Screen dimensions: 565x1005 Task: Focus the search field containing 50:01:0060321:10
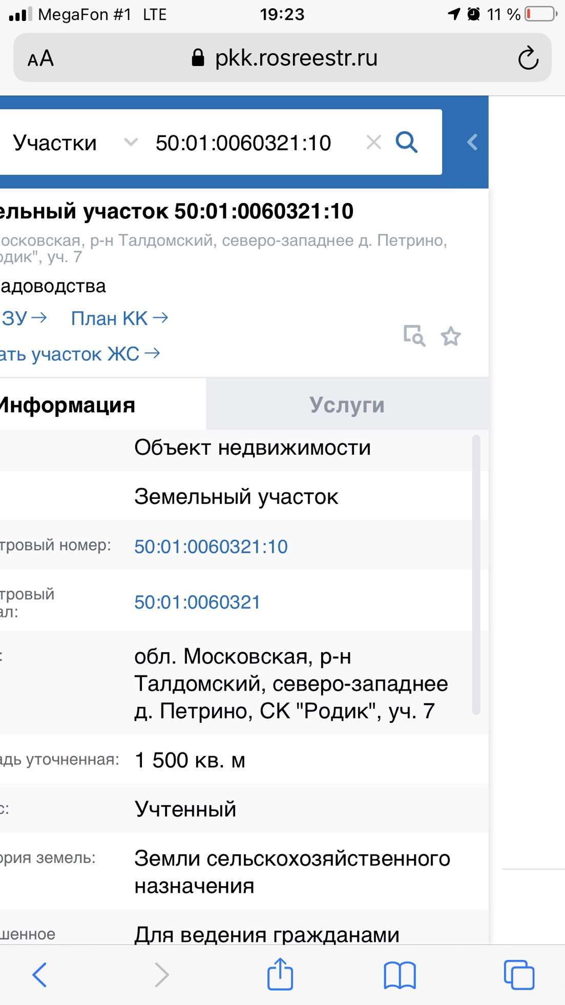[x=244, y=143]
